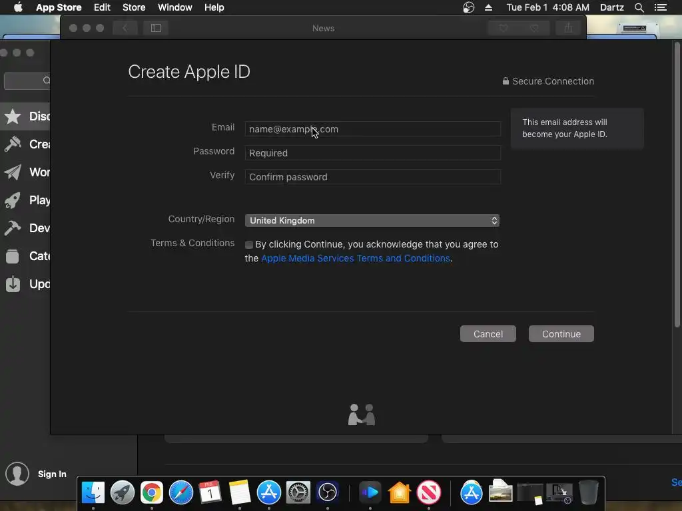Open the Country/Region dropdown
Image resolution: width=682 pixels, height=511 pixels.
pos(372,220)
